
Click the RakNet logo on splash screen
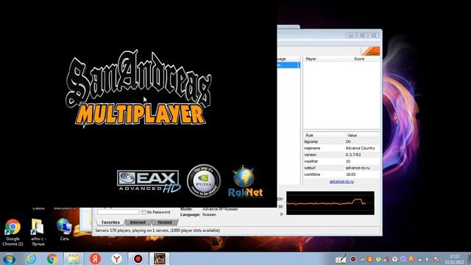(245, 182)
